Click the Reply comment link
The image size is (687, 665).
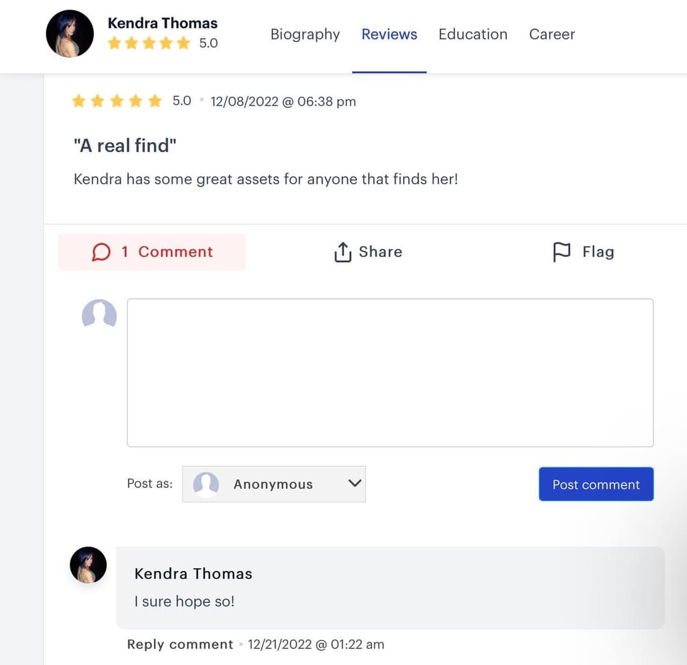pos(179,644)
